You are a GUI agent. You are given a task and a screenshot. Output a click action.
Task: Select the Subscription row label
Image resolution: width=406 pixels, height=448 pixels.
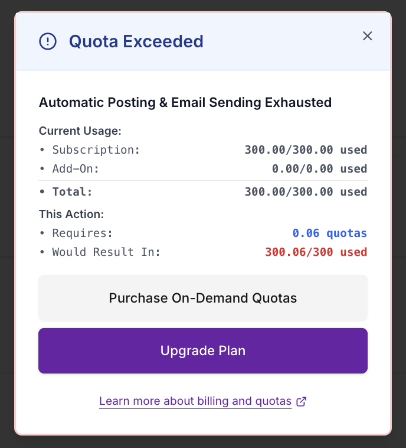pyautogui.click(x=96, y=150)
